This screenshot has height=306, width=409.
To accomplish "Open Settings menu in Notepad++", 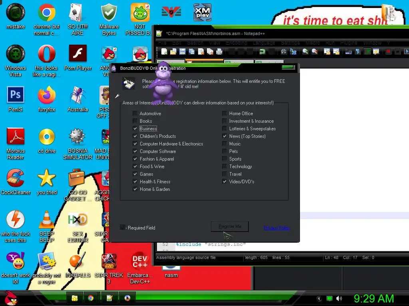I will [290, 43].
